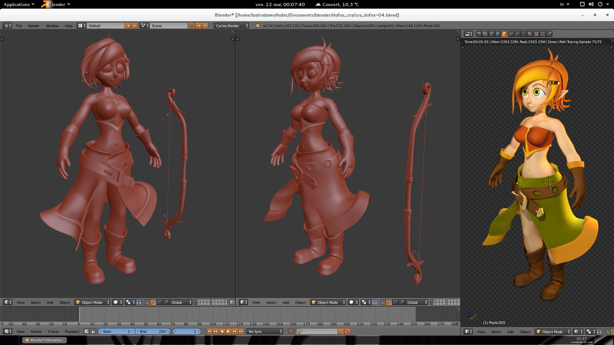This screenshot has width=614, height=345.
Task: Add a new screen layout with plus
Action: [128, 26]
